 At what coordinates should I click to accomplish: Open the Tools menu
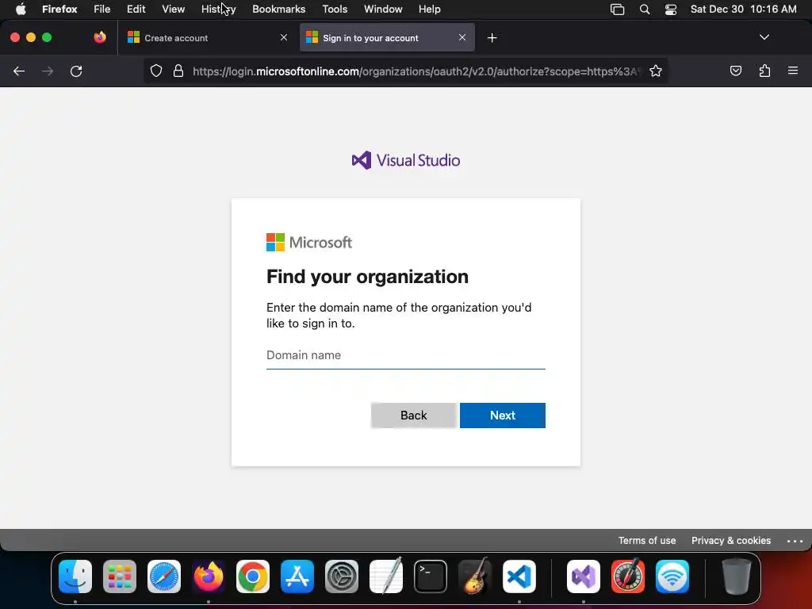click(x=335, y=10)
